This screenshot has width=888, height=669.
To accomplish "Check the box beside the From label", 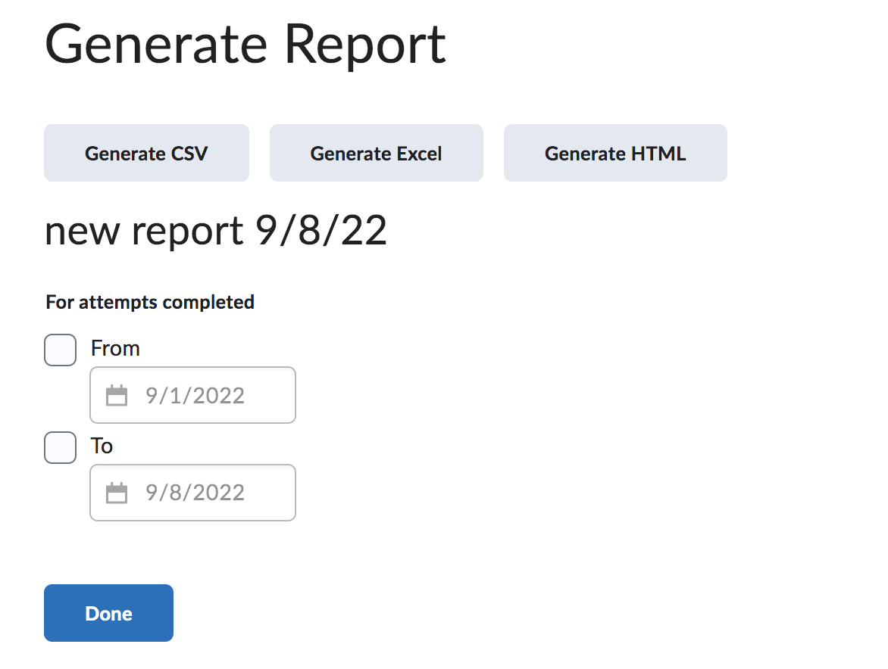I will point(60,350).
